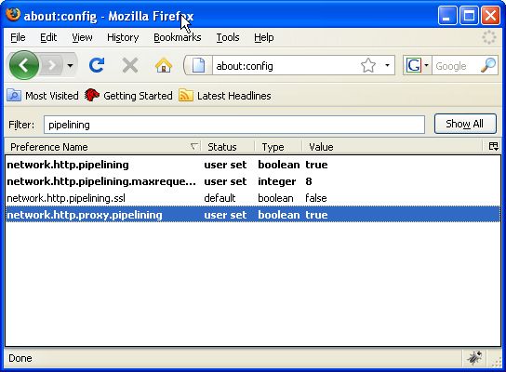Open the History menu
Viewport: 506px width, 372px height.
(x=123, y=37)
